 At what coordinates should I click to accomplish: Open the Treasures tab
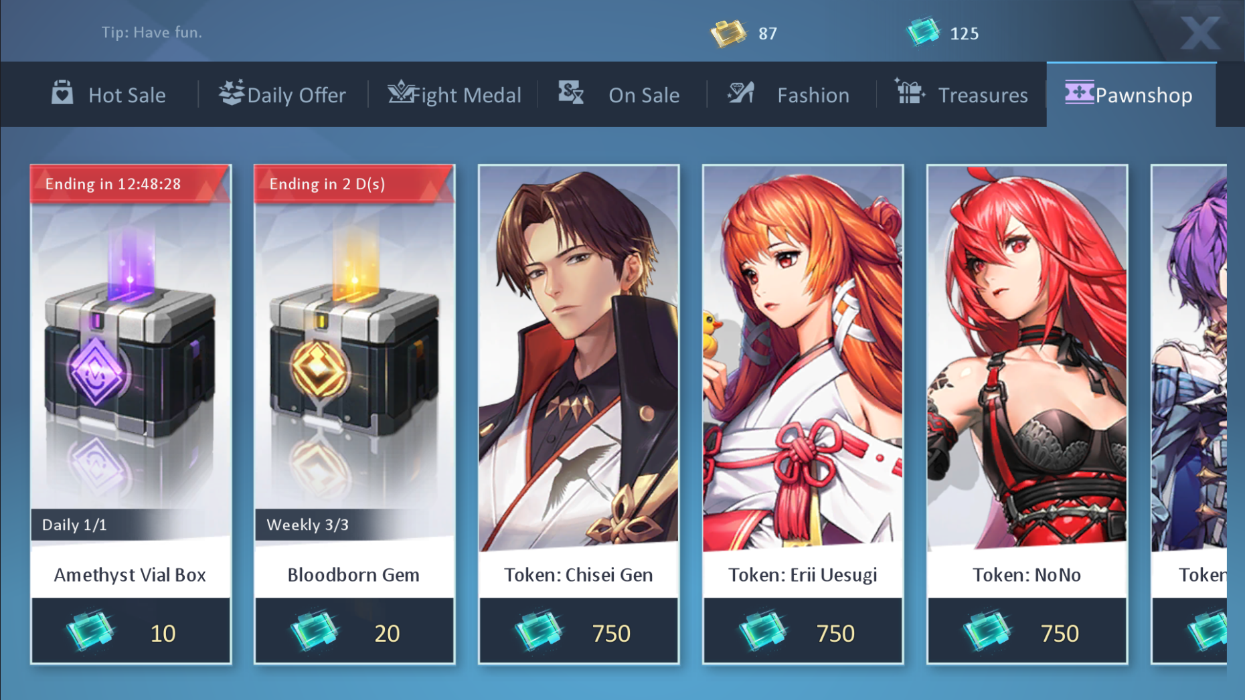(961, 94)
